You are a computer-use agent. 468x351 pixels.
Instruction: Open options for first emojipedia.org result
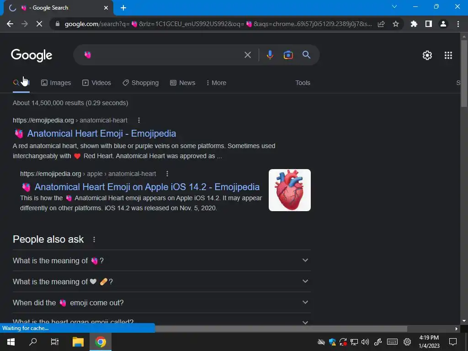pos(139,120)
